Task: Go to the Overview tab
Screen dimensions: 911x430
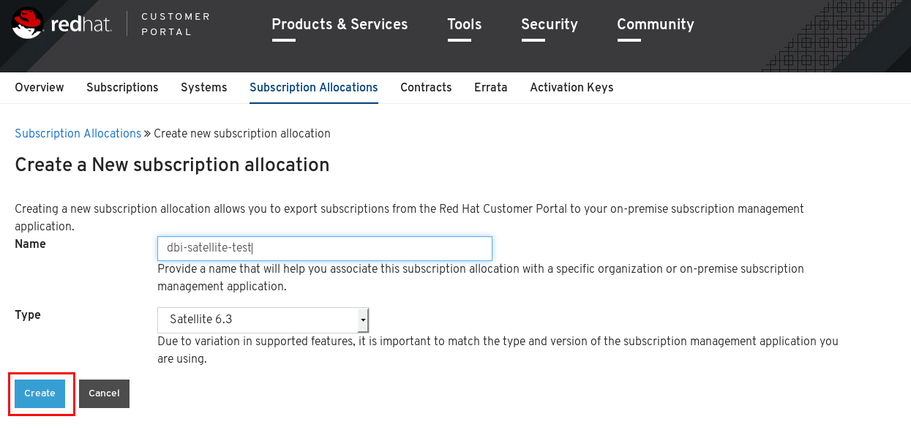Action: click(x=40, y=88)
